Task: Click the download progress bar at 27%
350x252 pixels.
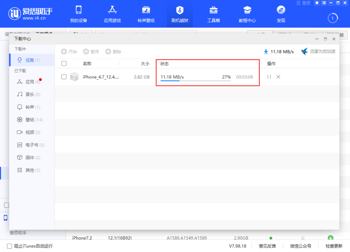Action: pyautogui.click(x=196, y=81)
